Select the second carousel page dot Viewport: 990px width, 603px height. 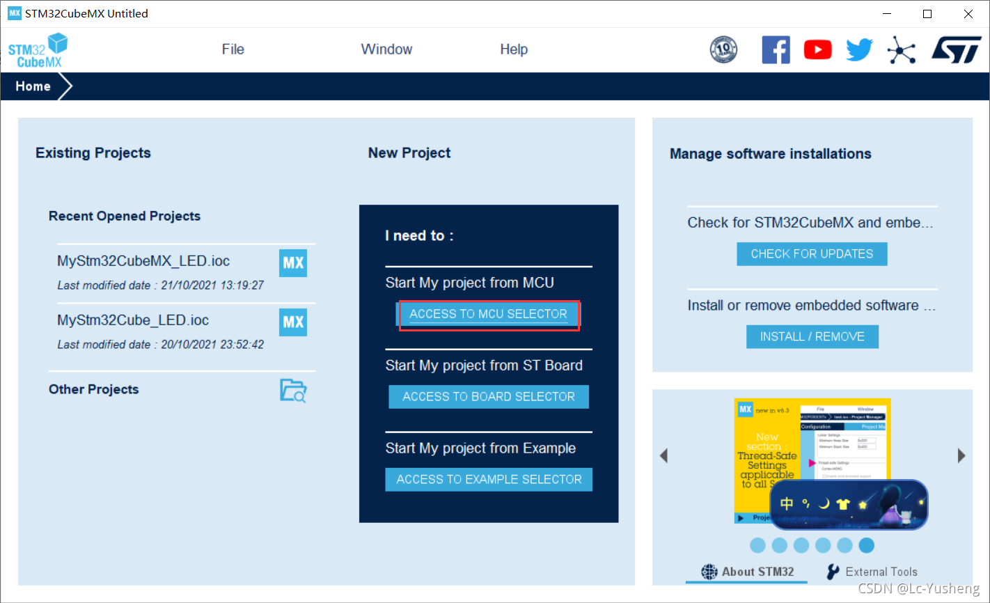(x=780, y=545)
